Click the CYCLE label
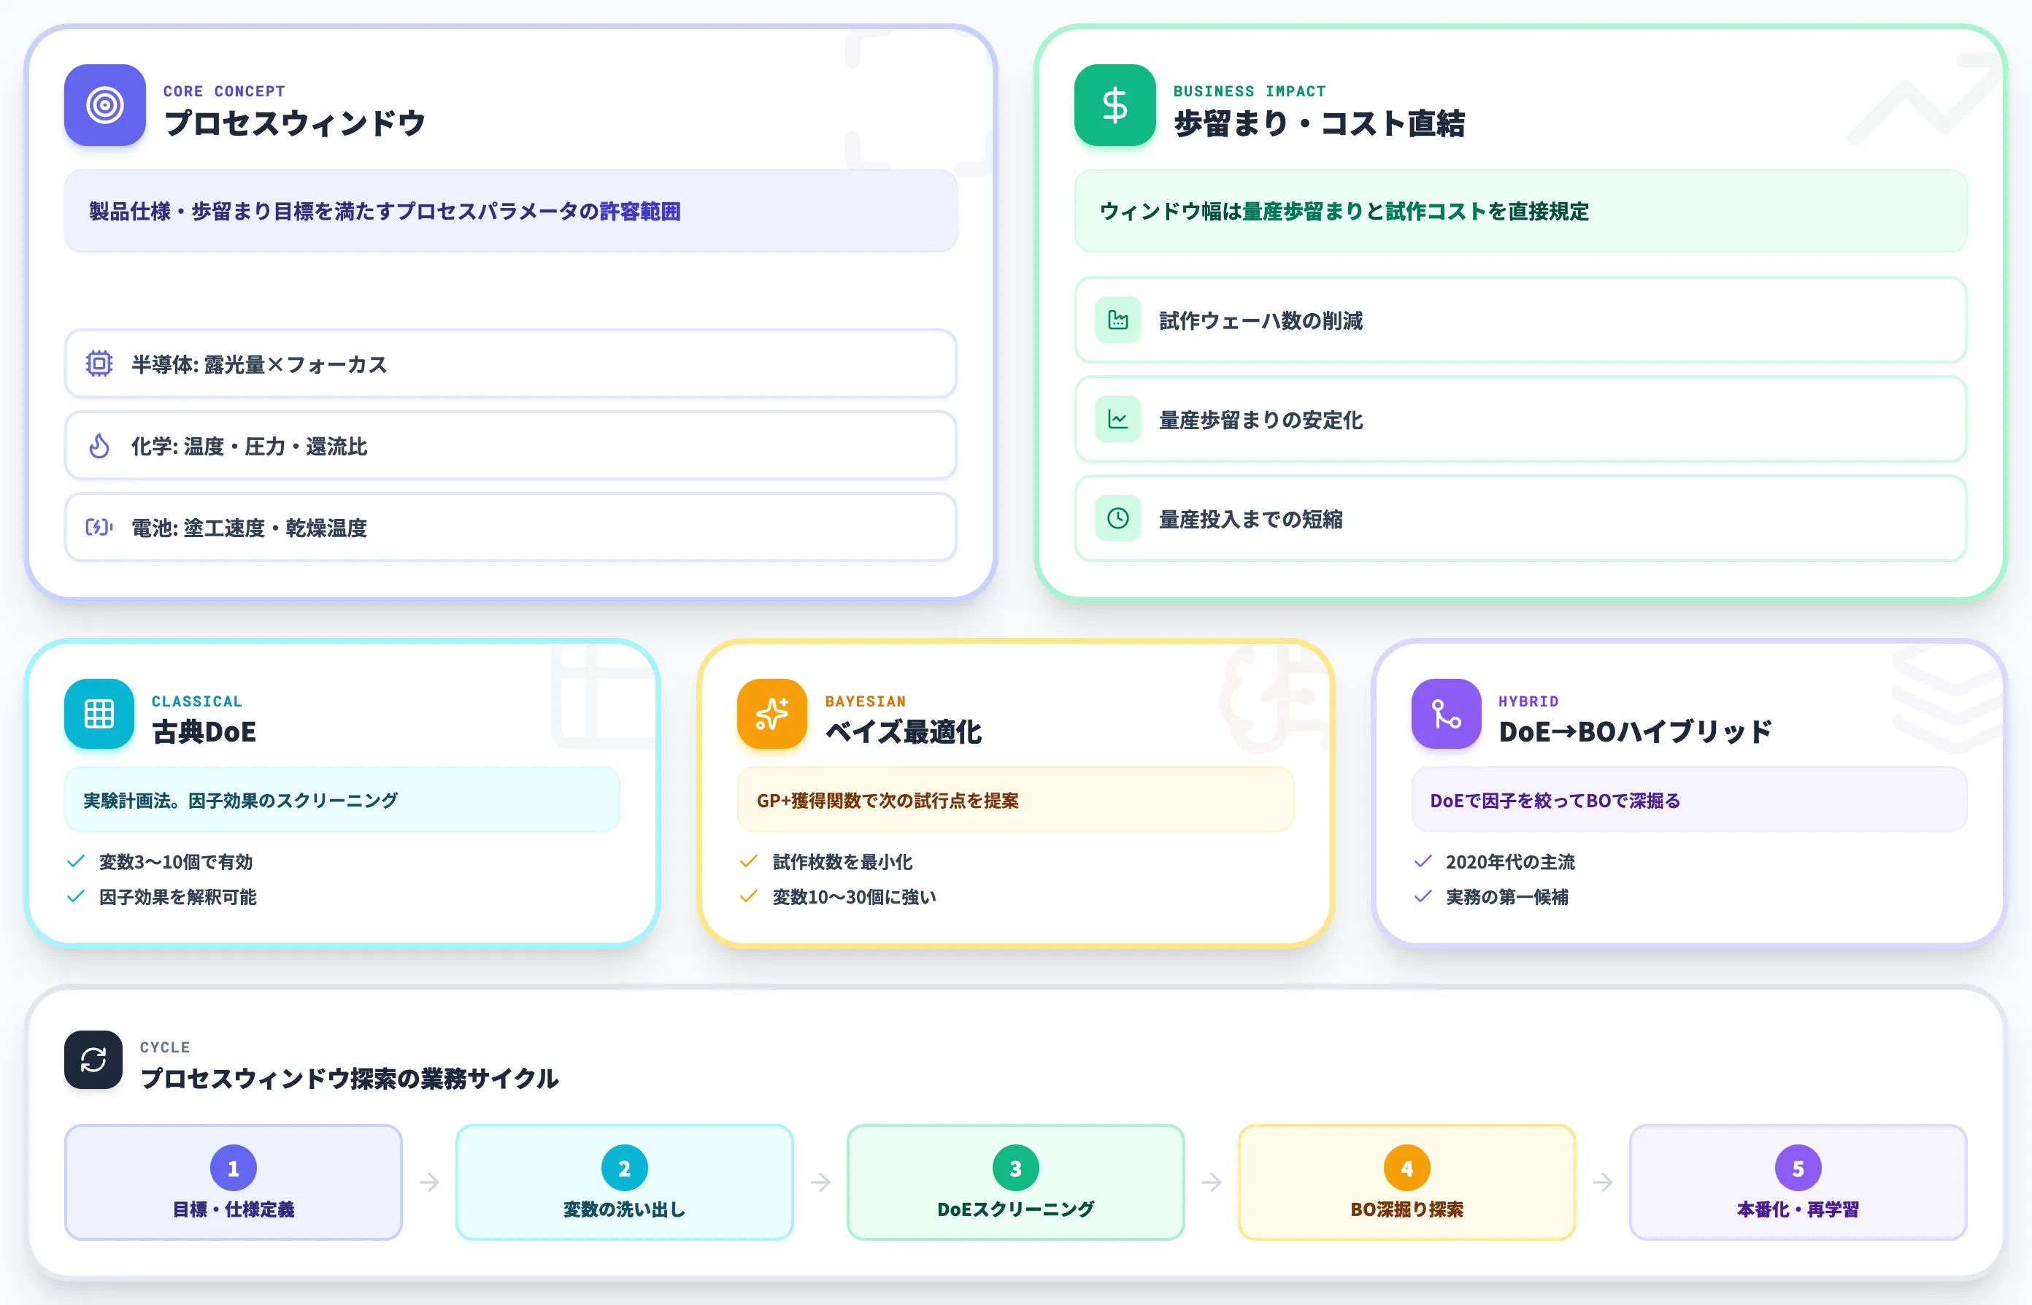 (x=164, y=1047)
